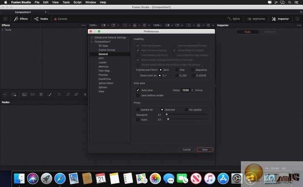Open the left viewer 100% zoom dropdown

93,25
